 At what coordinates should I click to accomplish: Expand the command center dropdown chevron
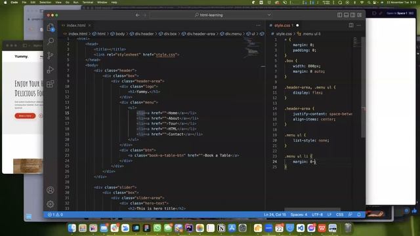(269, 15)
